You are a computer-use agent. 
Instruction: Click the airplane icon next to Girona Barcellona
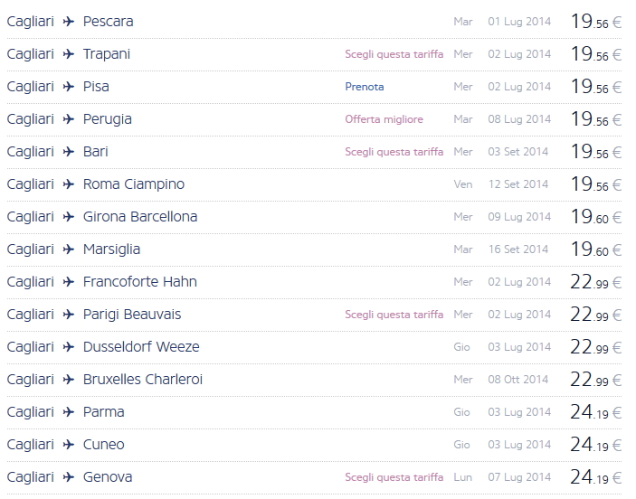[x=69, y=217]
